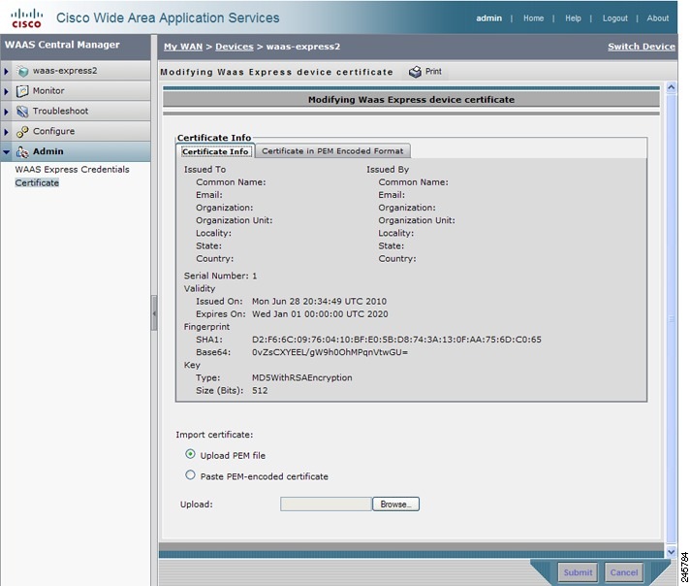Open Certificate in PEM Encoded Format tab

click(x=332, y=151)
